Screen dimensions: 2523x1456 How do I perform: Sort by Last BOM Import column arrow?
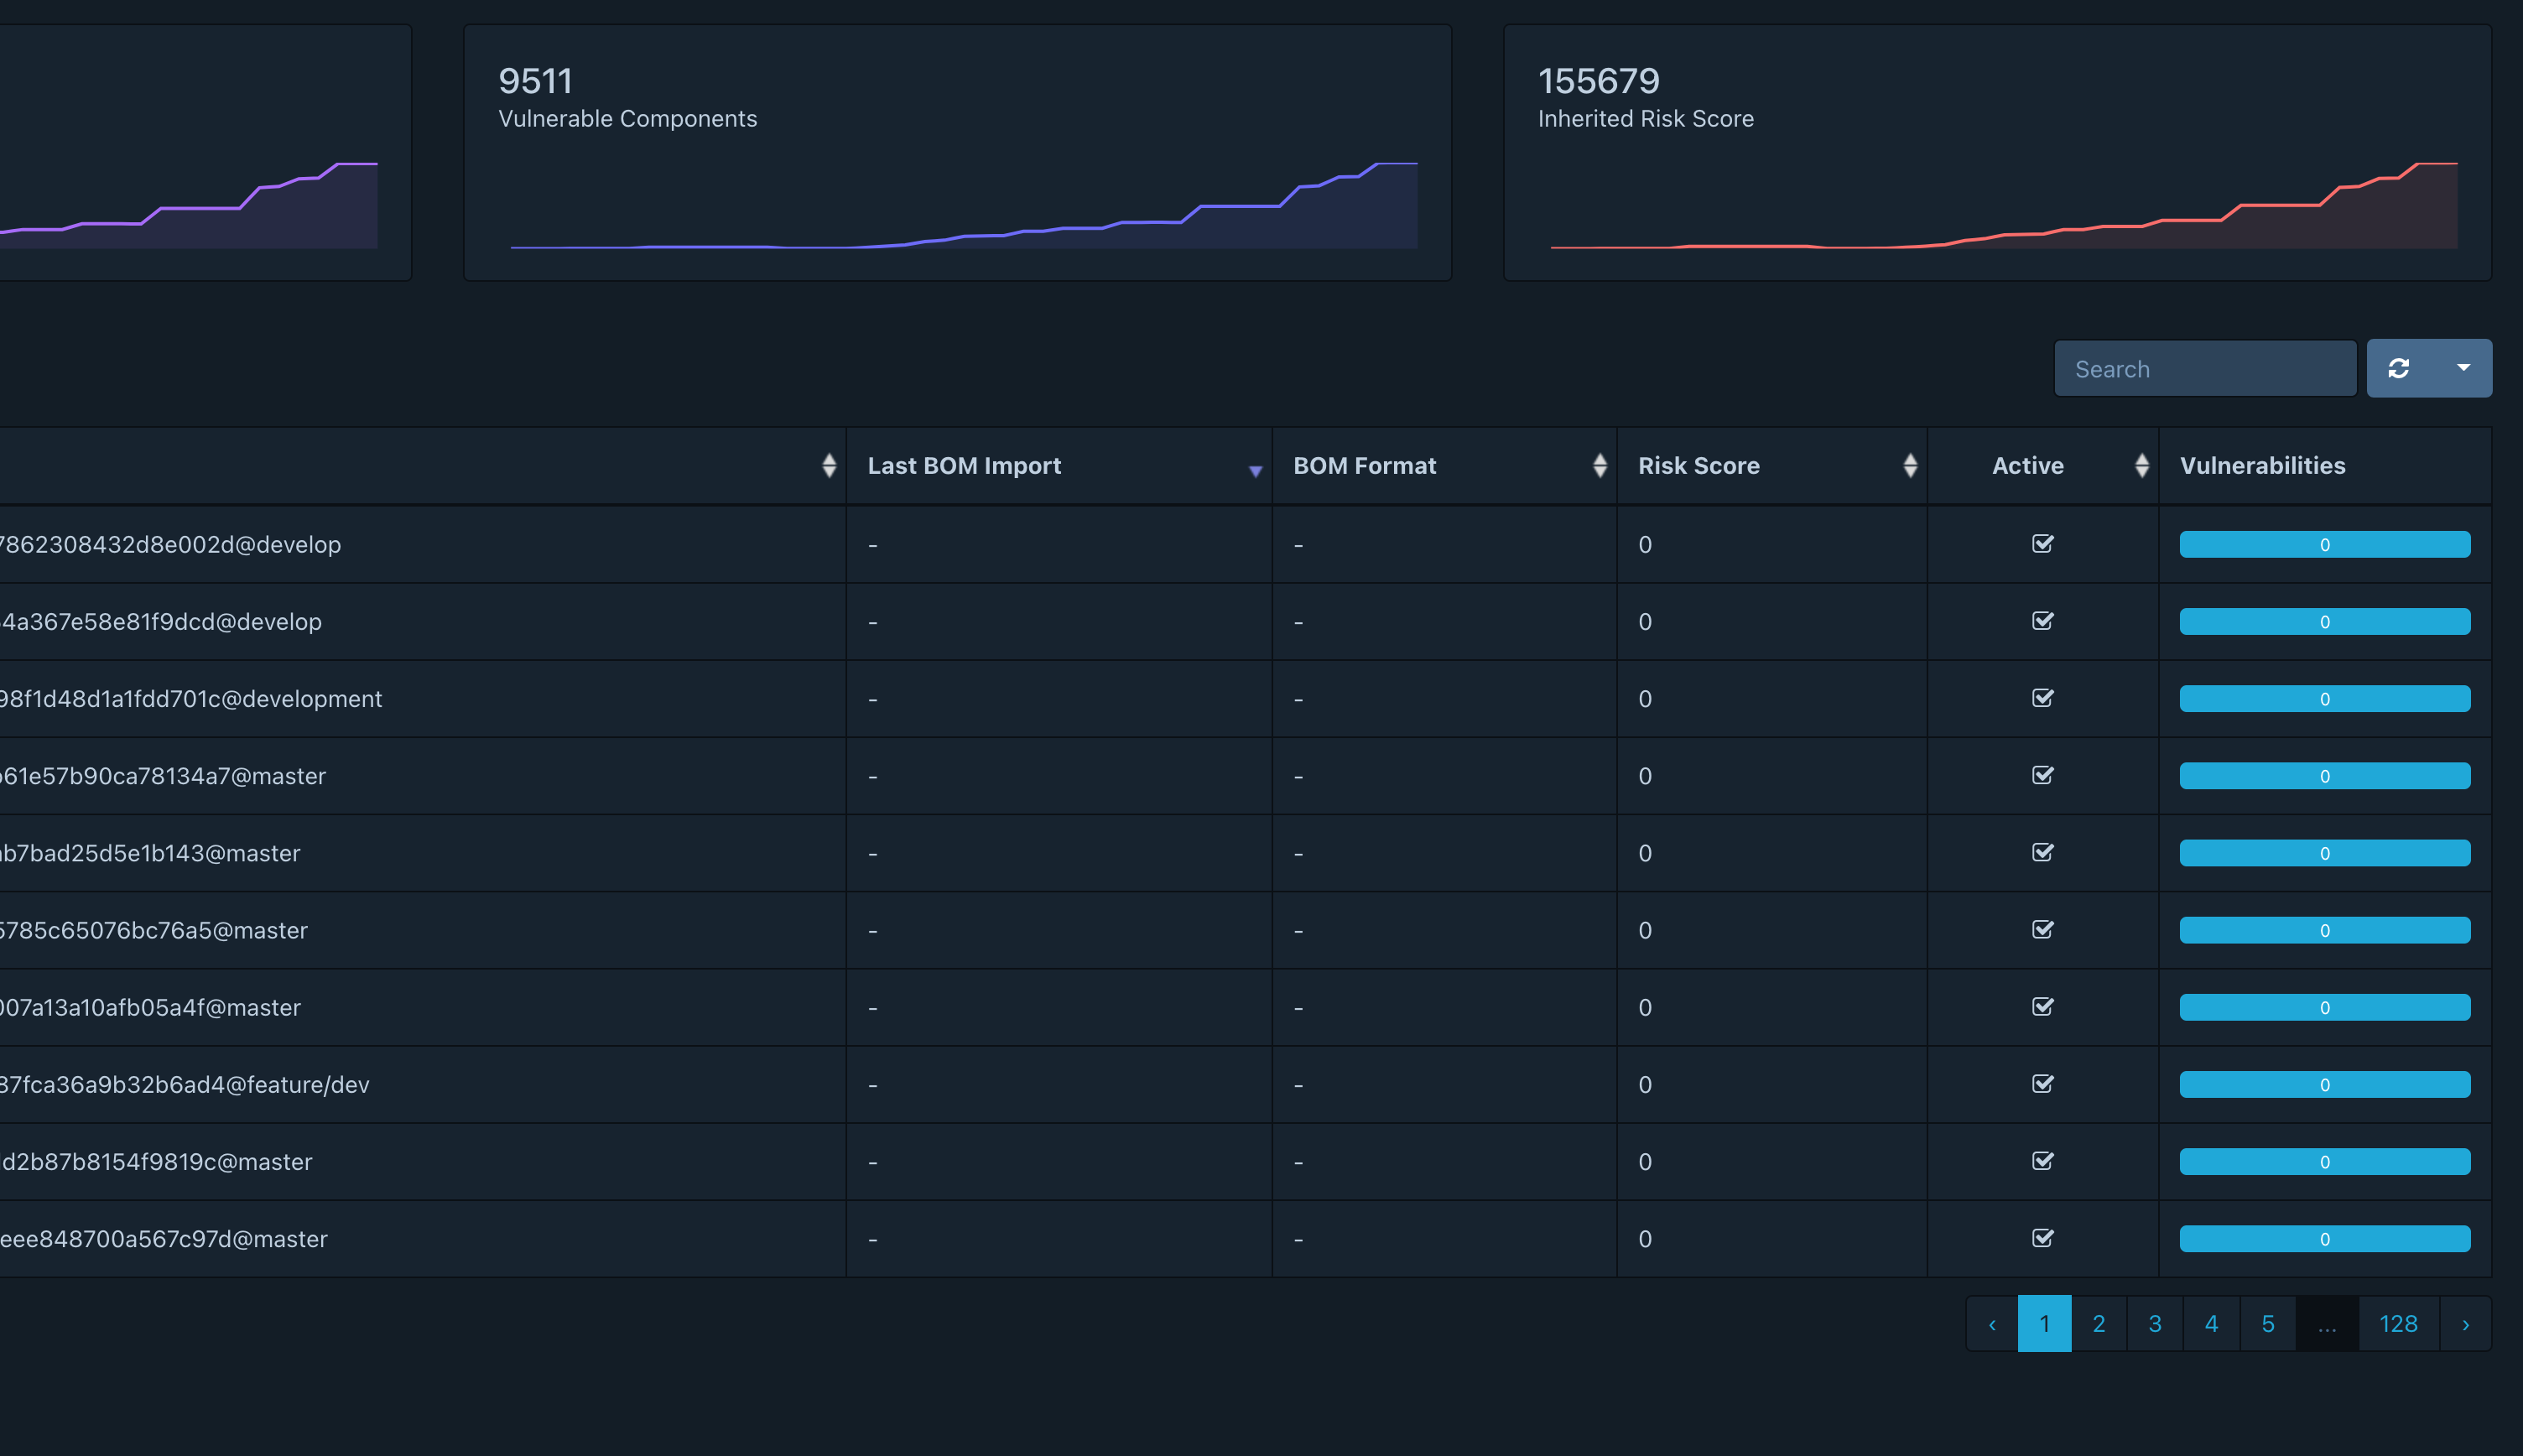pos(1255,470)
